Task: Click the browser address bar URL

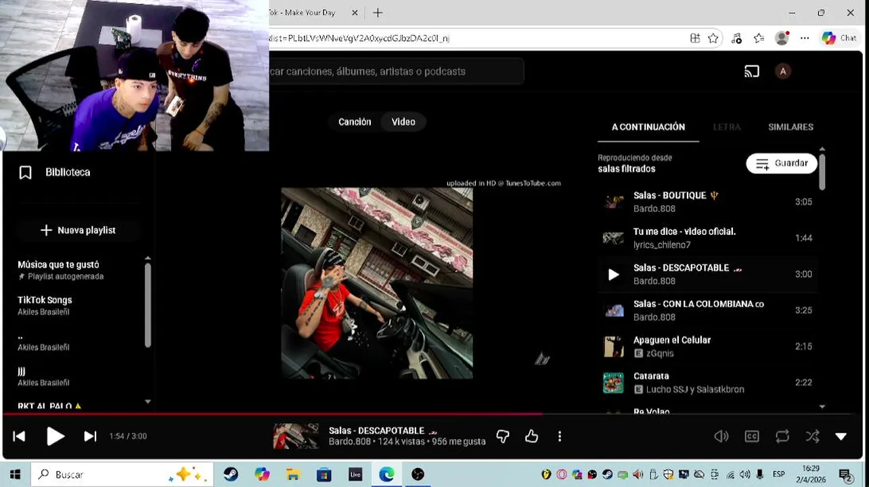Action: tap(359, 38)
